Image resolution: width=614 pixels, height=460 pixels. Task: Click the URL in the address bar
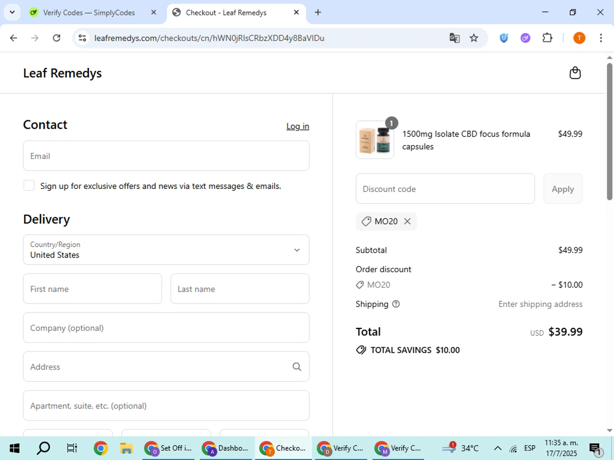[209, 38]
